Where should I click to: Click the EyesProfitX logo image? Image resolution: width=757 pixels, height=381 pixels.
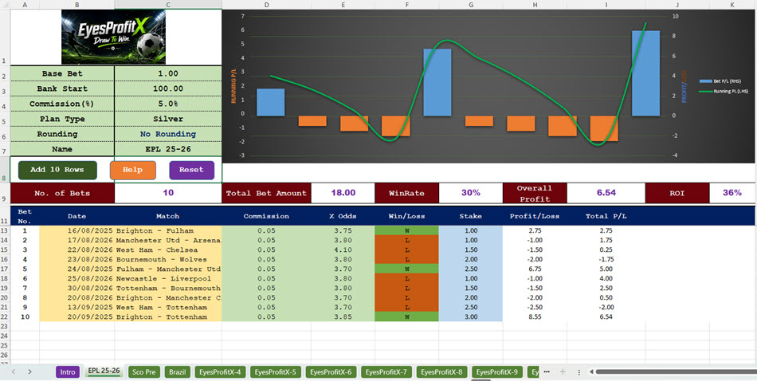[x=113, y=37]
